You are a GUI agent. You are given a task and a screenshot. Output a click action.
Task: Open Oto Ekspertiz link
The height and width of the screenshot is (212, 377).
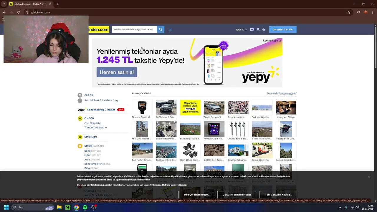93,123
